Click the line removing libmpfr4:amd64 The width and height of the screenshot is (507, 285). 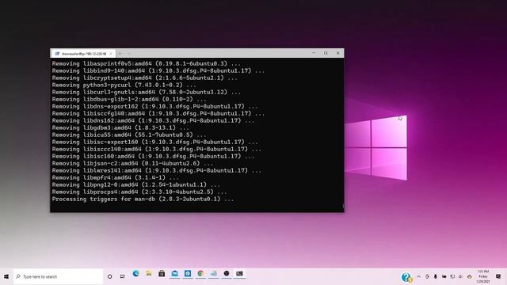tap(116, 177)
